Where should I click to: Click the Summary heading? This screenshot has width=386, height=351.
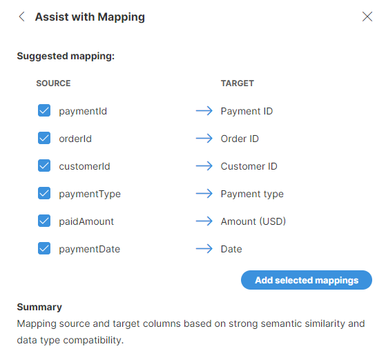tap(39, 308)
